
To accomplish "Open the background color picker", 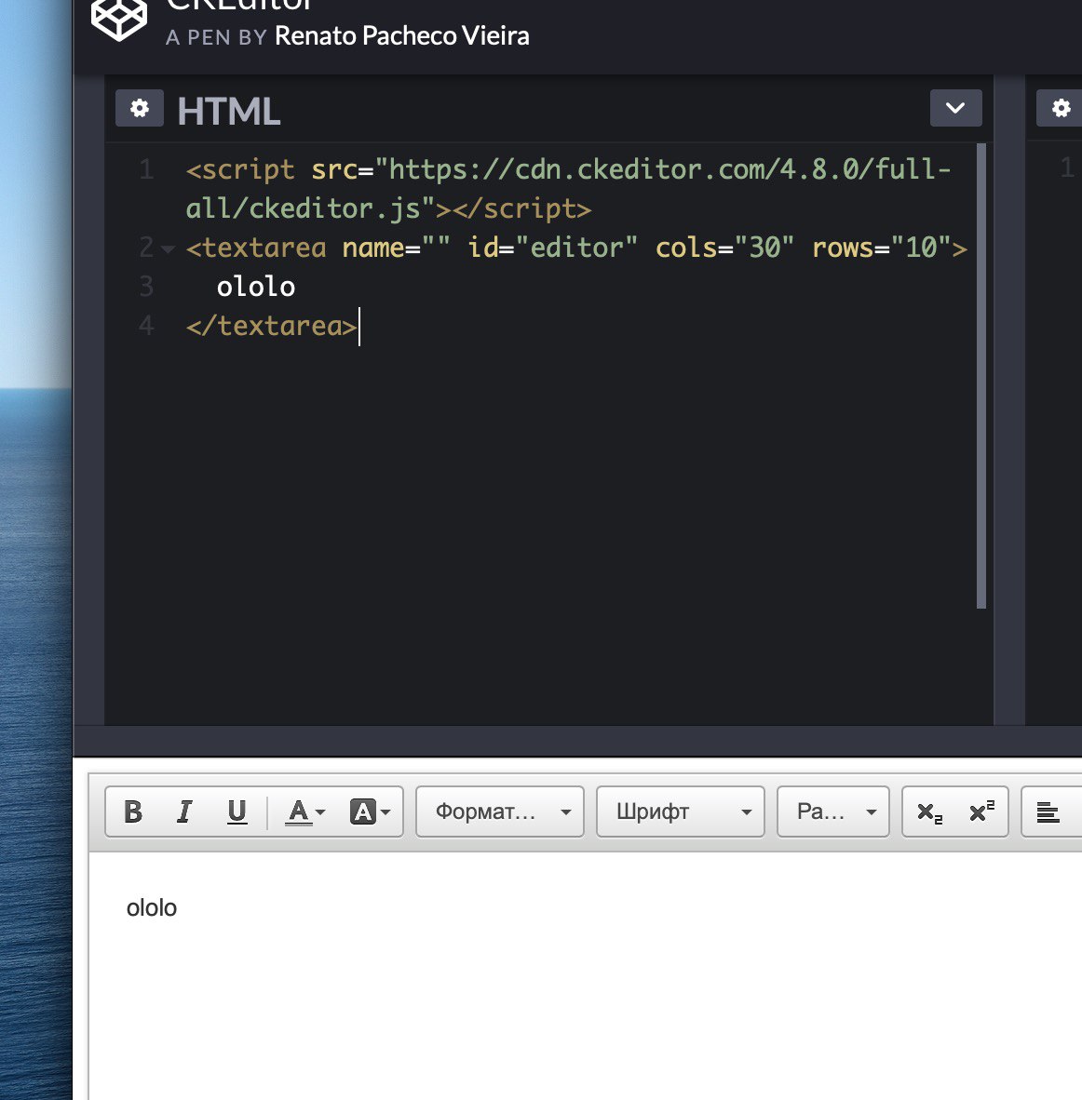I will (x=370, y=812).
